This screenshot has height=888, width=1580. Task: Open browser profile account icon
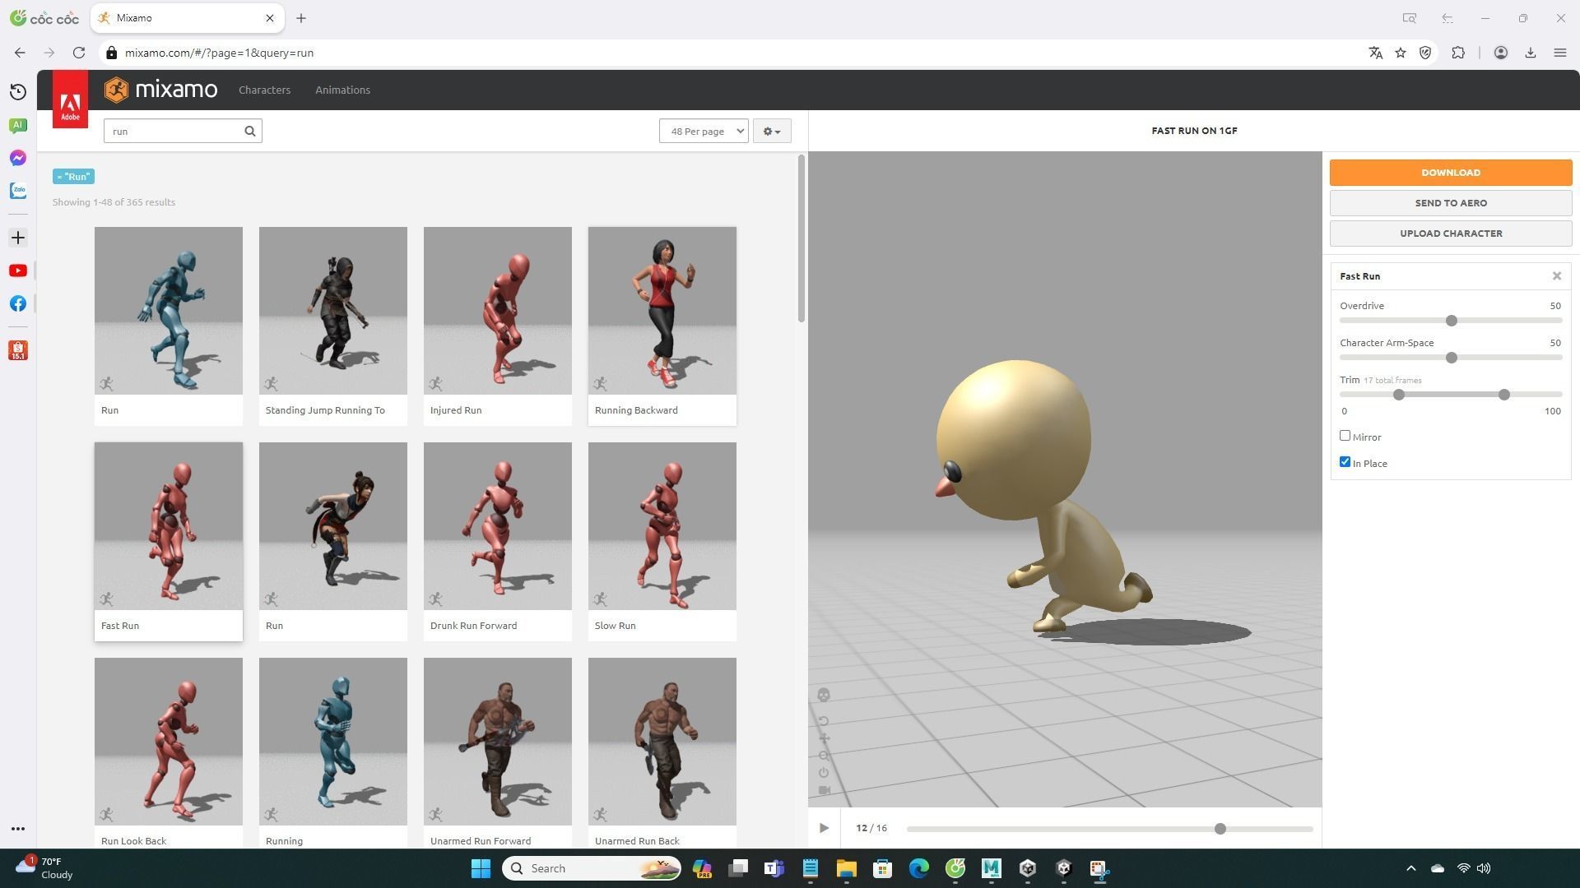pos(1501,53)
